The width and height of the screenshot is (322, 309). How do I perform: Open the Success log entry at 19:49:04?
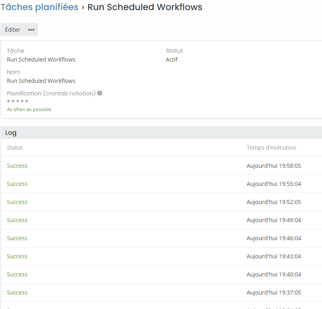click(17, 220)
